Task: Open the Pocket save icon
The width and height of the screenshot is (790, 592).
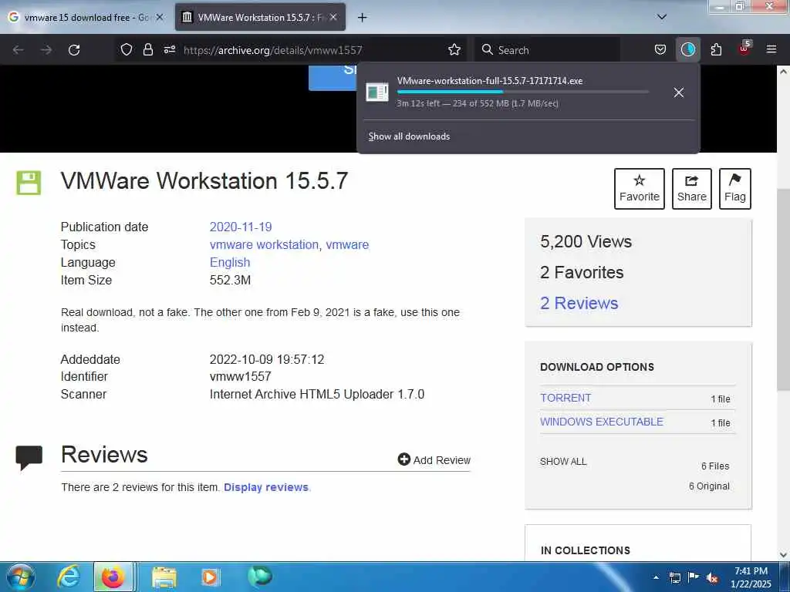Action: pyautogui.click(x=660, y=49)
